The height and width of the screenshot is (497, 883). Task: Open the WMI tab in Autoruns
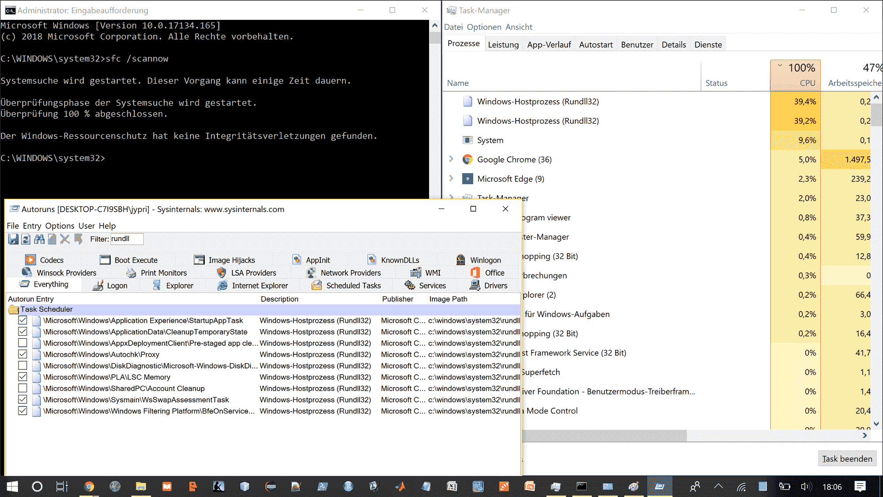[425, 273]
